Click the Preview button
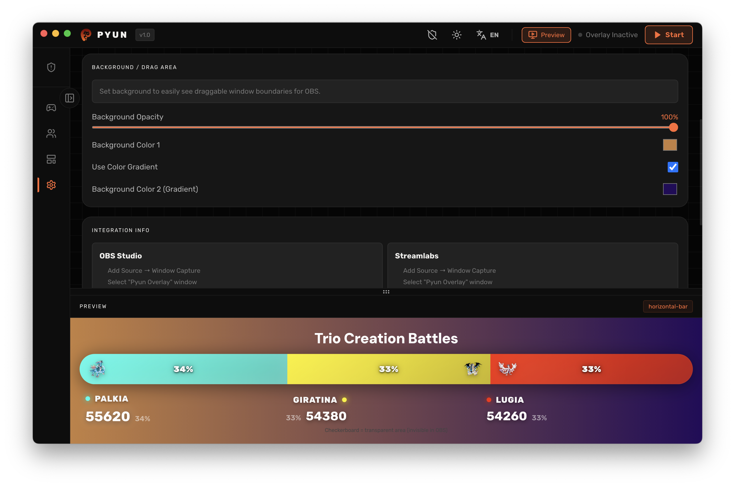The width and height of the screenshot is (735, 487). (x=546, y=35)
